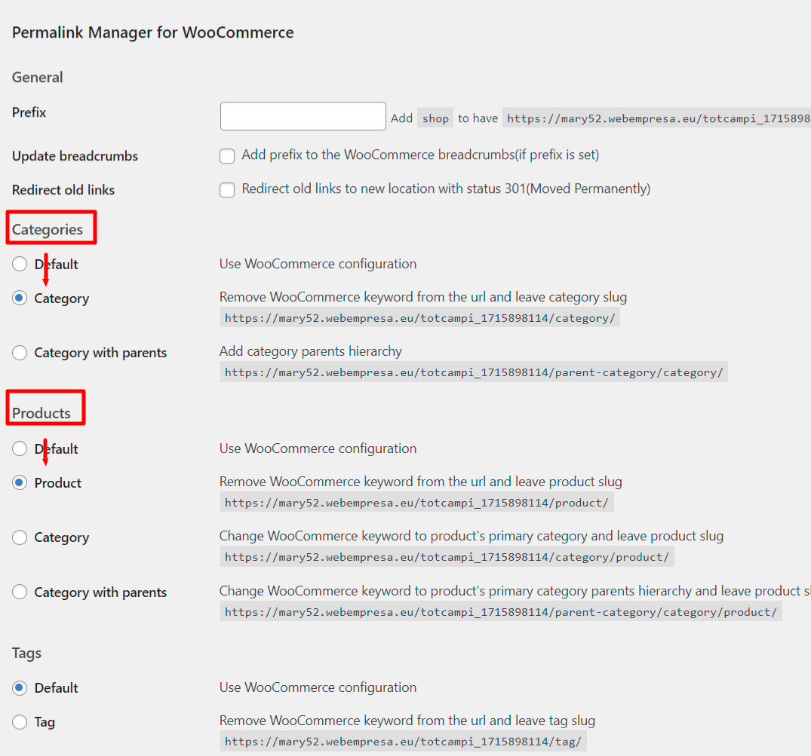This screenshot has height=756, width=811.
Task: Enable the Update breadcrumbs checkbox
Action: (x=227, y=155)
